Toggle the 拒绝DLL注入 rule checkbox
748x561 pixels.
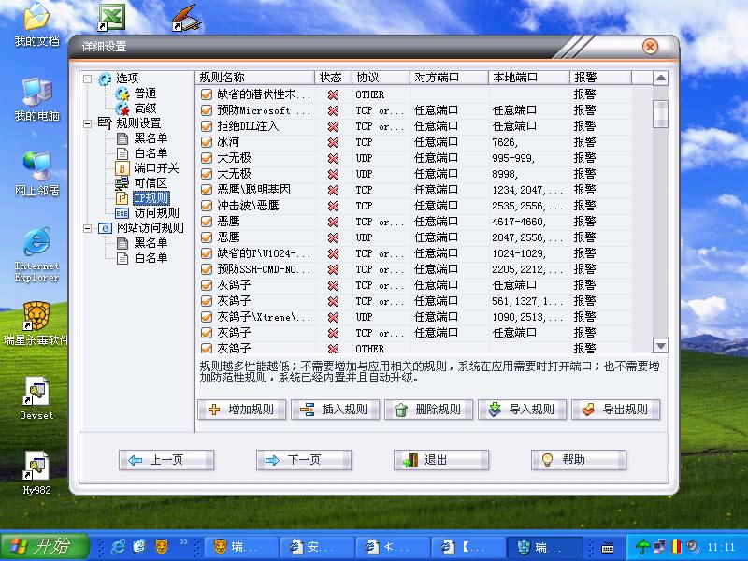click(x=208, y=126)
